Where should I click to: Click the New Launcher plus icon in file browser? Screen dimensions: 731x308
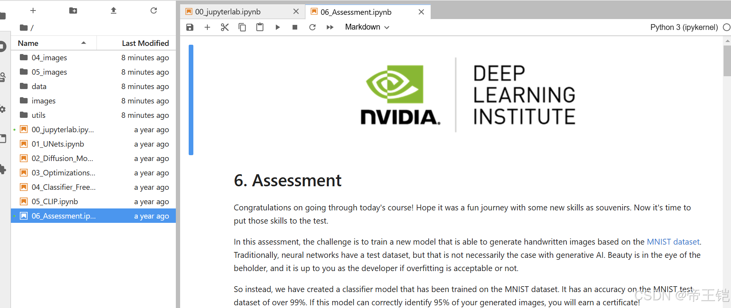(33, 10)
